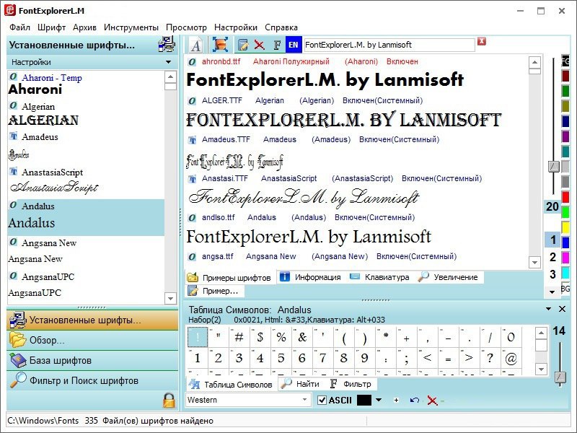Select AngsanaUPC in the font list
This screenshot has height=433, width=577.
[x=86, y=285]
